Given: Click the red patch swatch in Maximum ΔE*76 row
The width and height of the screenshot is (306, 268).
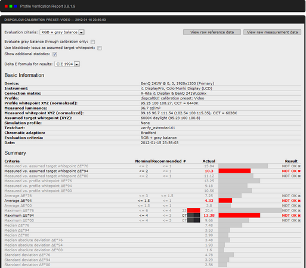Looking at the screenshot, I should [x=194, y=210].
